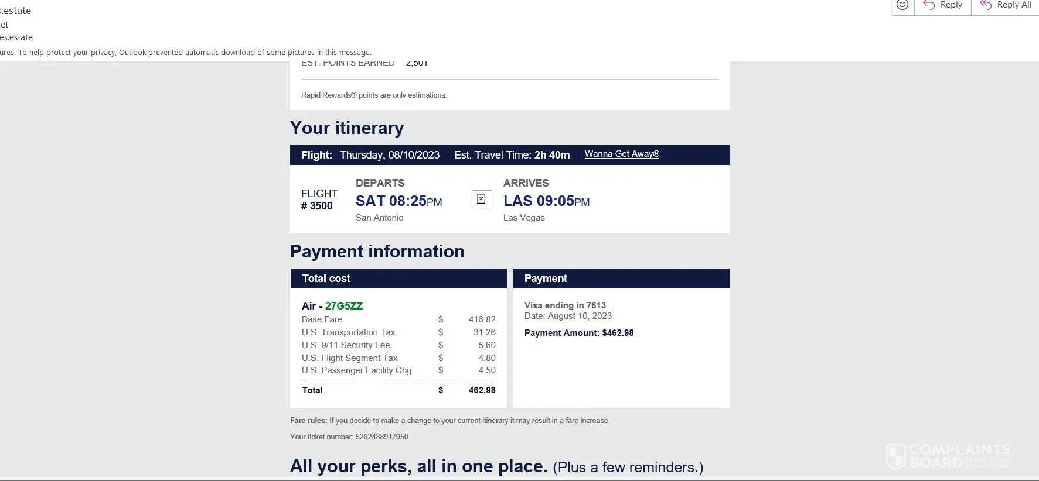
Task: Click the Visa ending in 7813 text
Action: 565,305
